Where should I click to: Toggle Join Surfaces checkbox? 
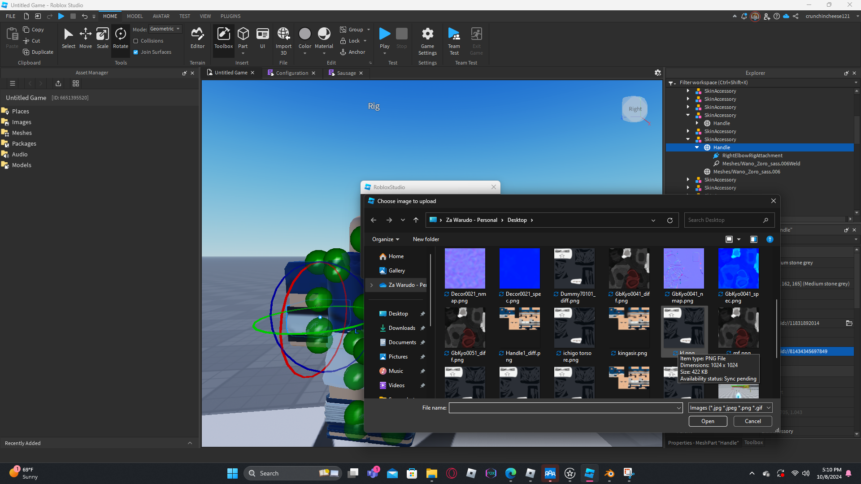(136, 52)
